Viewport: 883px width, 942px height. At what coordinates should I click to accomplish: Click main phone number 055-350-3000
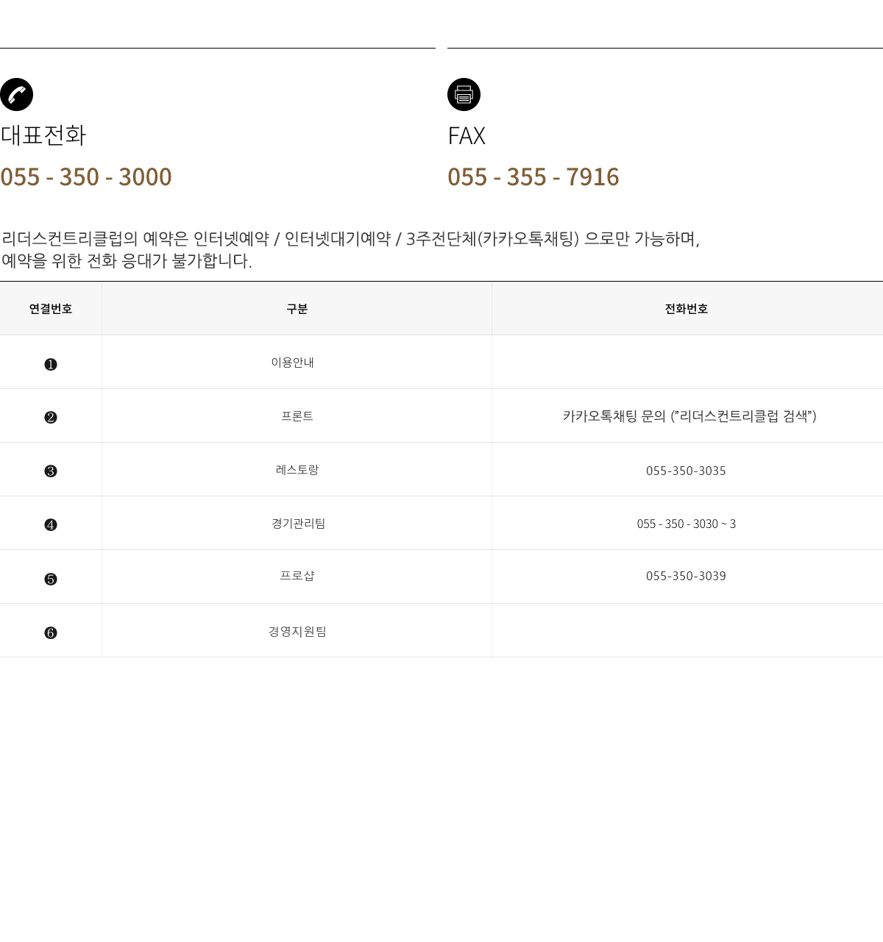click(x=86, y=176)
